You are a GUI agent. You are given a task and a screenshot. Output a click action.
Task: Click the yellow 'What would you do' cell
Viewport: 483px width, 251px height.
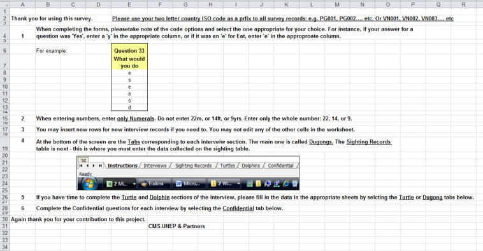tap(129, 62)
